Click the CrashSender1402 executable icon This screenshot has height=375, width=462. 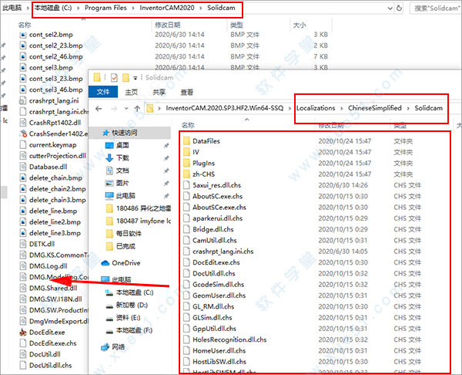[x=22, y=133]
